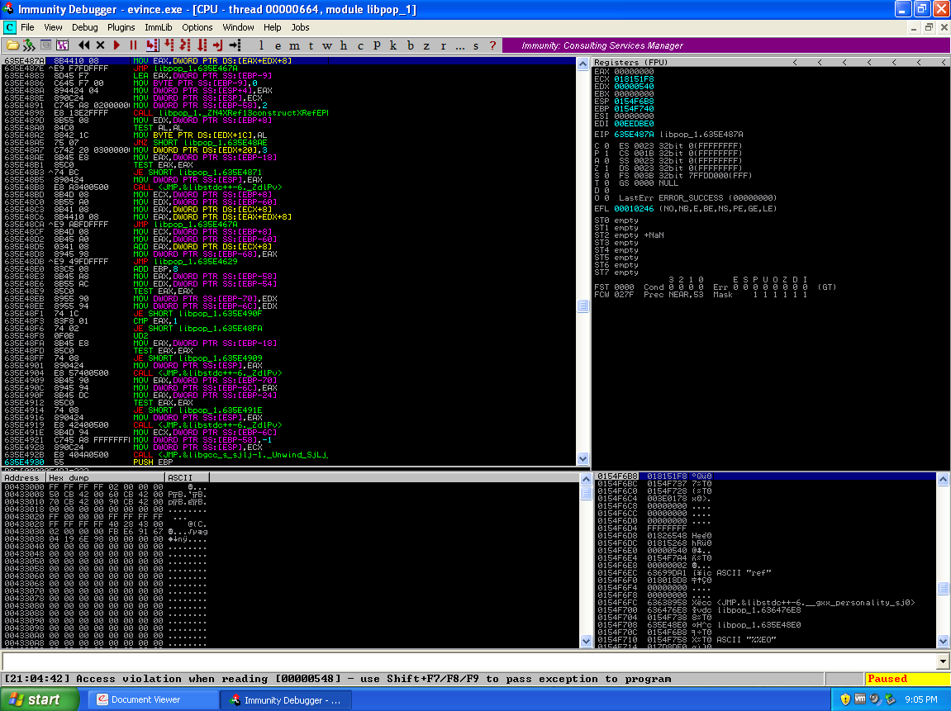This screenshot has width=951, height=711.
Task: Show Source with 's' button
Action: point(476,45)
